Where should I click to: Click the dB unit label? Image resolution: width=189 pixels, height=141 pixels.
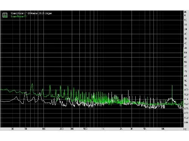(185, 12)
